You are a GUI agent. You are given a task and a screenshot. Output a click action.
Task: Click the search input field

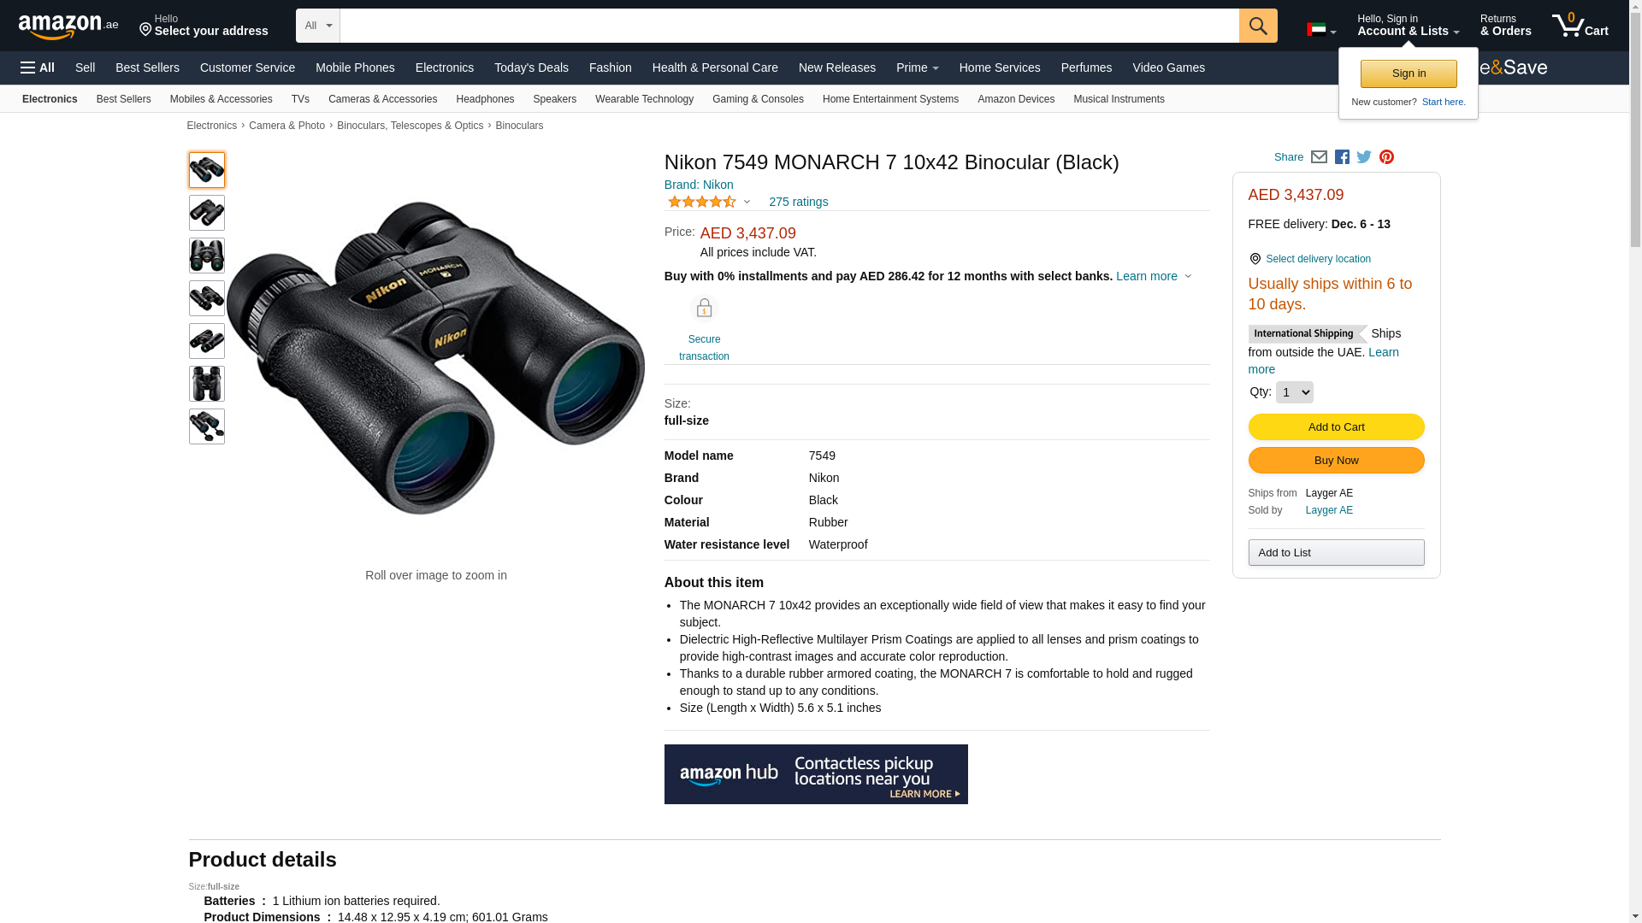click(x=789, y=26)
